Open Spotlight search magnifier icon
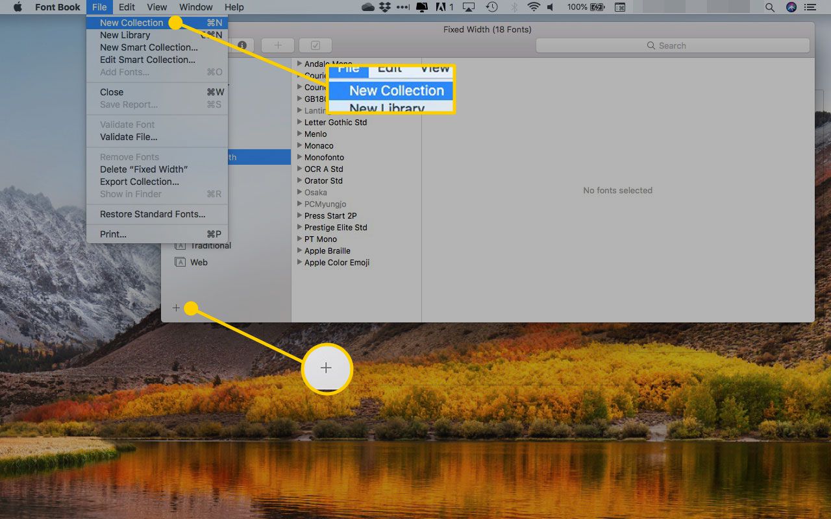831x519 pixels. [x=770, y=7]
